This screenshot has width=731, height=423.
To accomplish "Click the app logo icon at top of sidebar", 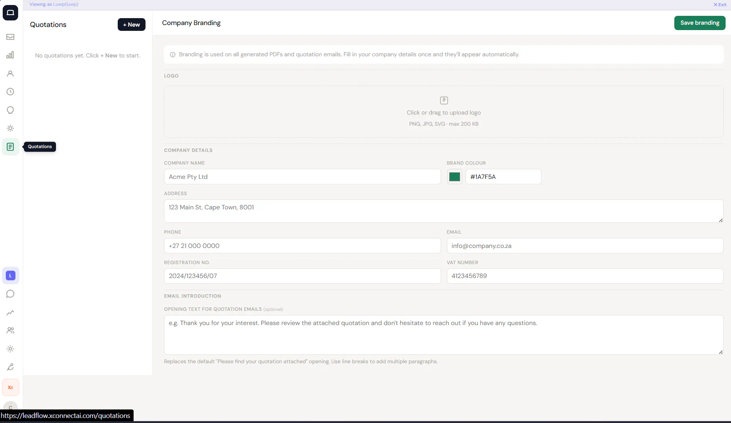I will 10,13.
